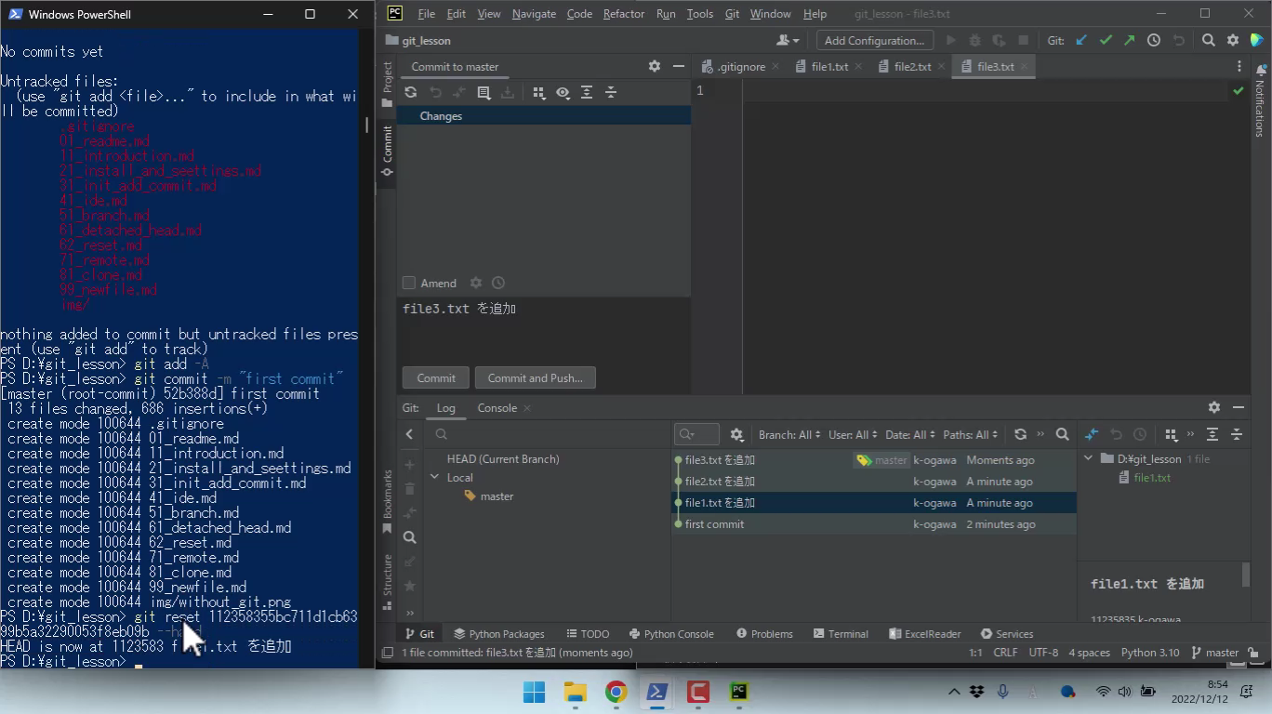Click the Git update project arrow icon
The image size is (1272, 714).
1081,40
